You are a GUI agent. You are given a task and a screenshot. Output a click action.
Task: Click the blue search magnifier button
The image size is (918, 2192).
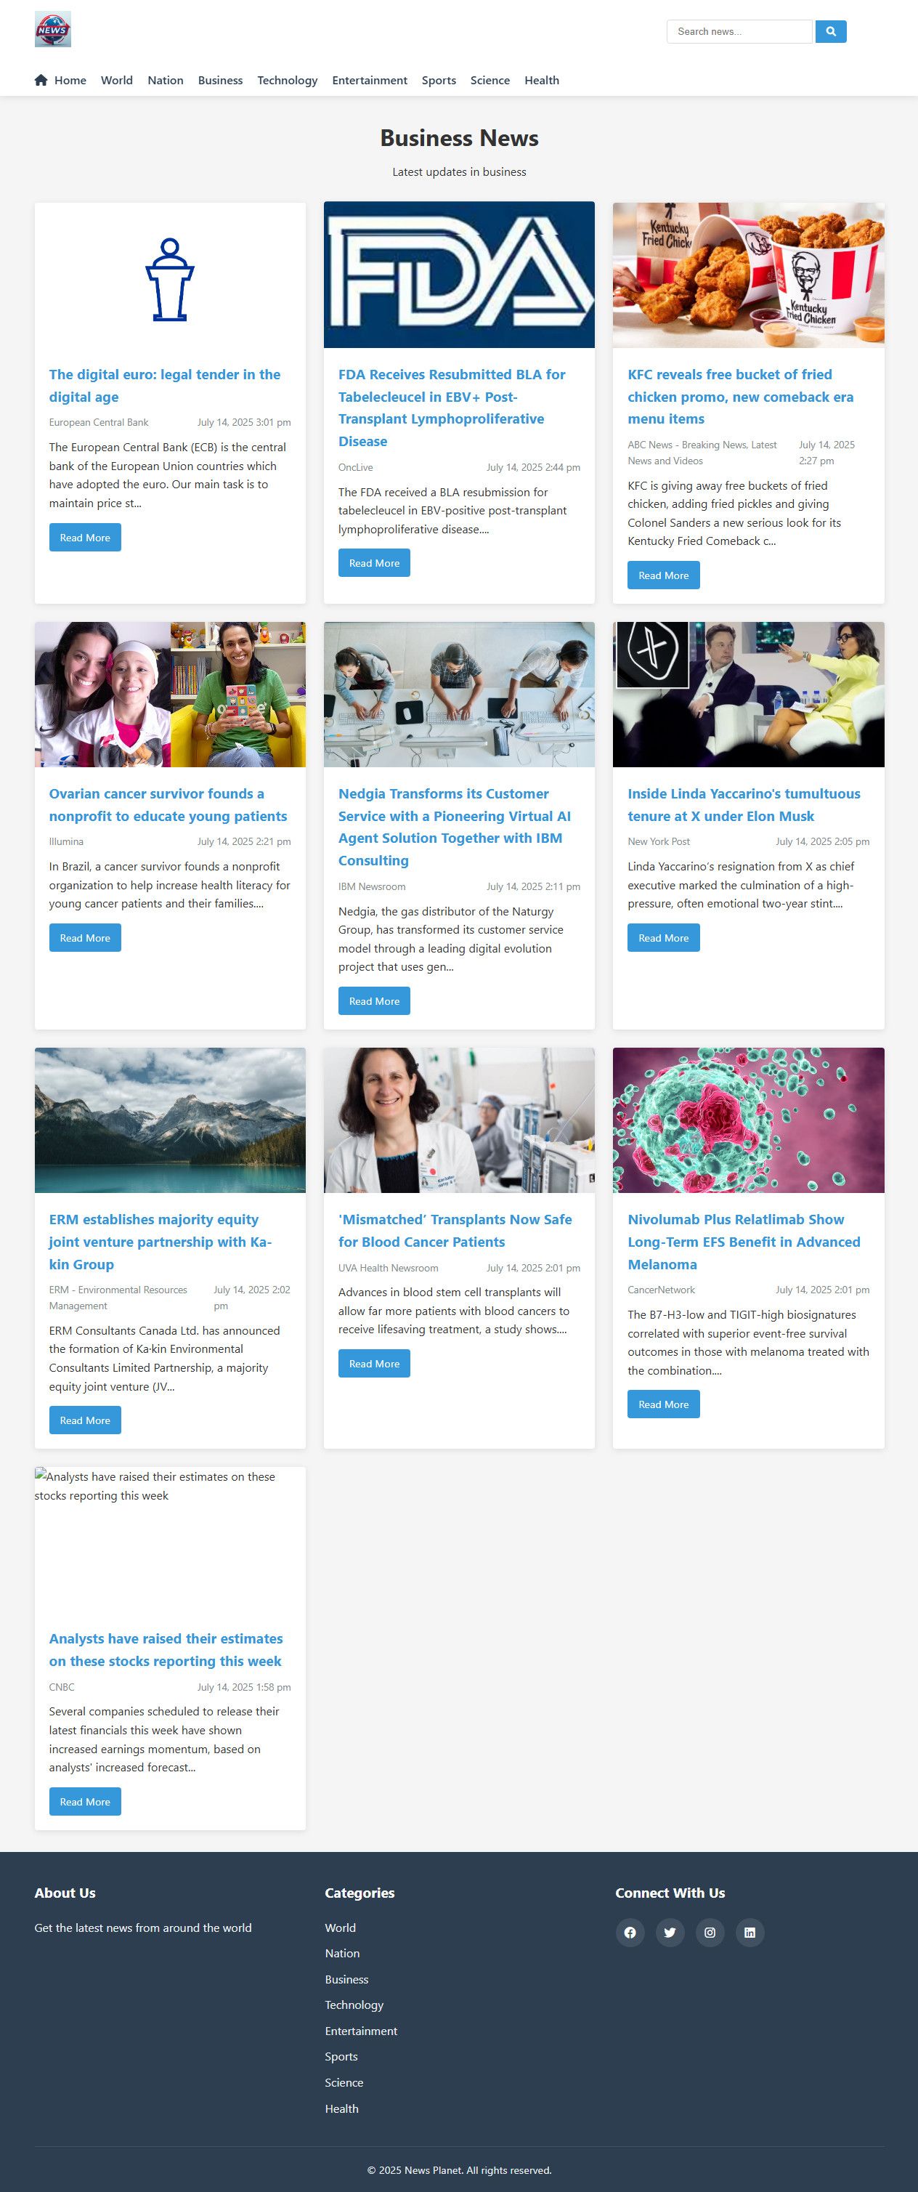click(830, 31)
